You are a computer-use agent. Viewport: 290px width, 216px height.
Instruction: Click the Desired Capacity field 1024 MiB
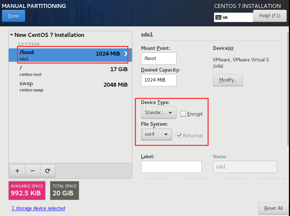(159, 80)
